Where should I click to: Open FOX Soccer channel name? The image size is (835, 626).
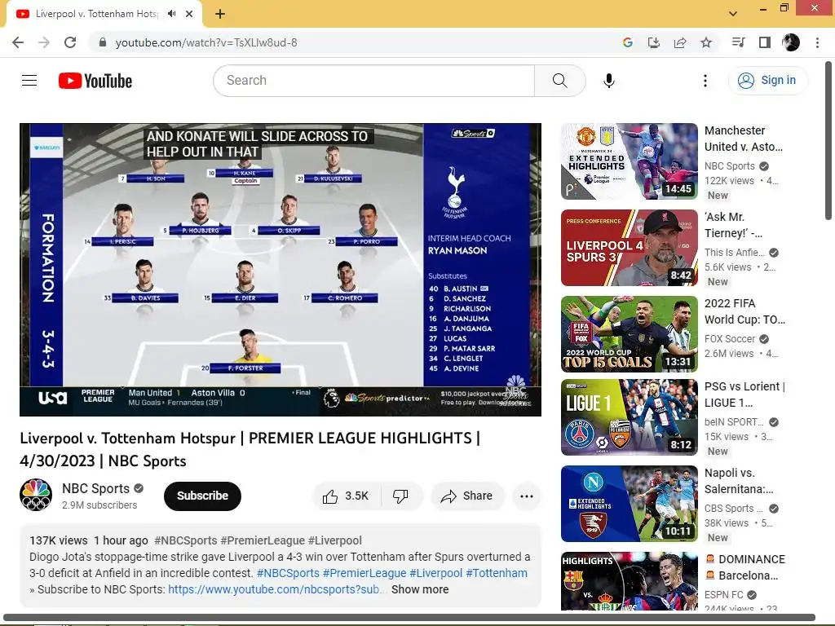coord(730,338)
